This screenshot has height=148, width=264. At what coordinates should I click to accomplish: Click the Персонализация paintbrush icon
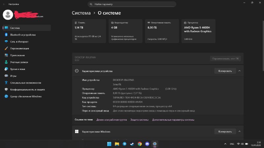pyautogui.click(x=6, y=48)
